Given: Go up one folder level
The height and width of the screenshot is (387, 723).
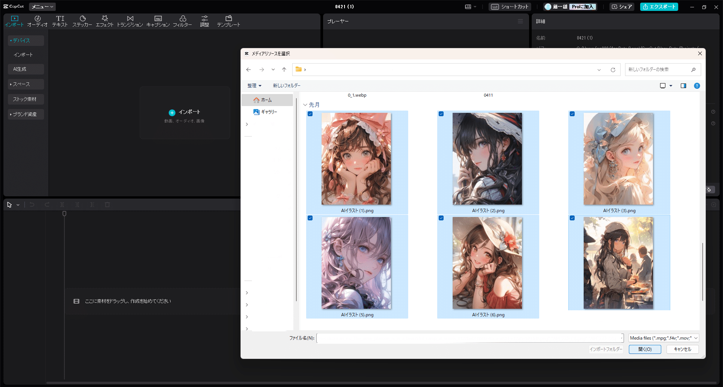Looking at the screenshot, I should pos(284,70).
